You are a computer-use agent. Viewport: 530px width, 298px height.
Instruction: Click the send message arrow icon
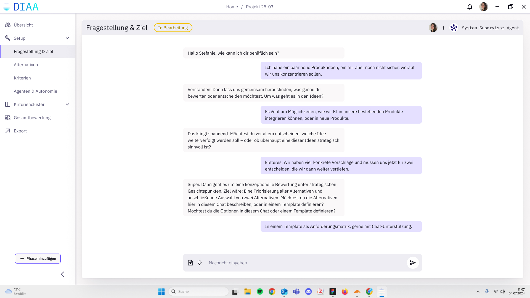[x=413, y=263]
